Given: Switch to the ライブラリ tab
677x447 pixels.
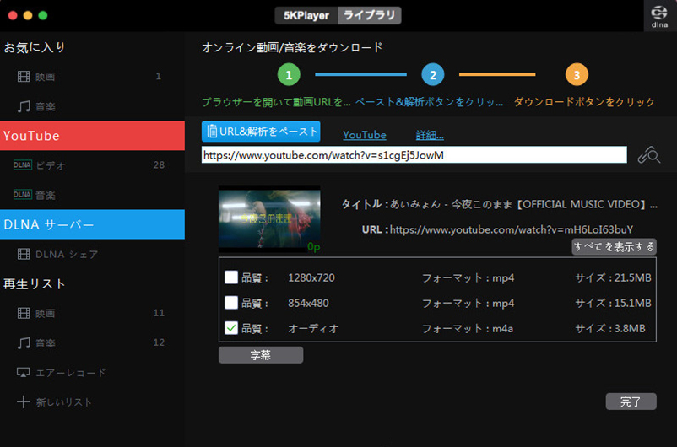Looking at the screenshot, I should click(x=370, y=15).
